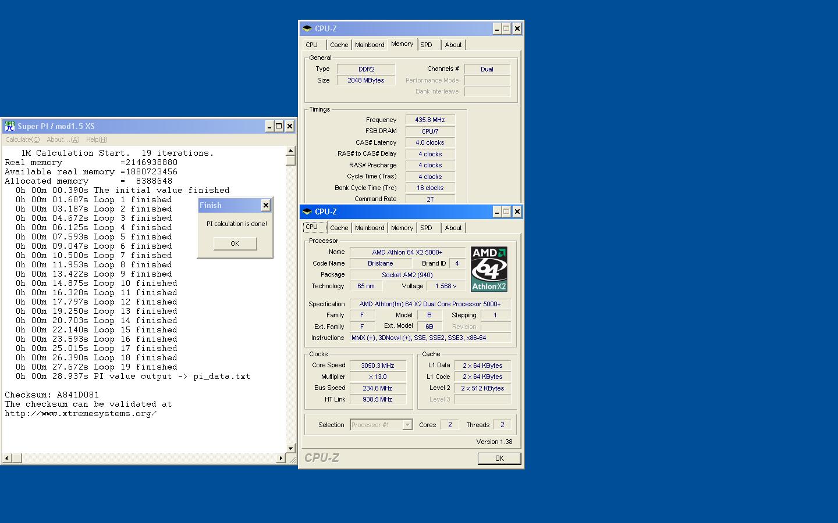The height and width of the screenshot is (523, 838).
Task: Click the PI value output pi_data.txt line
Action: pos(133,376)
